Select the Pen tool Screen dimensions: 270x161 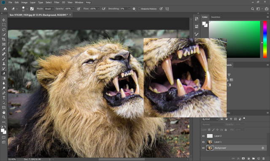tap(4, 93)
